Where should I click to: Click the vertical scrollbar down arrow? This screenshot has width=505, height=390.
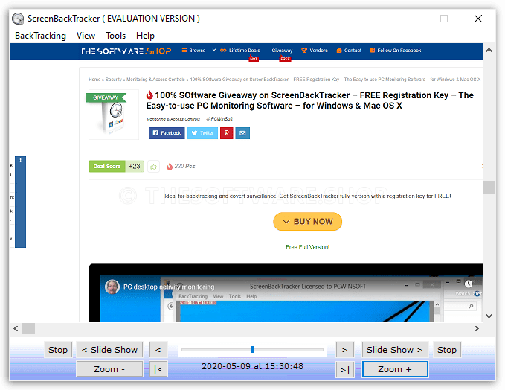coord(489,316)
